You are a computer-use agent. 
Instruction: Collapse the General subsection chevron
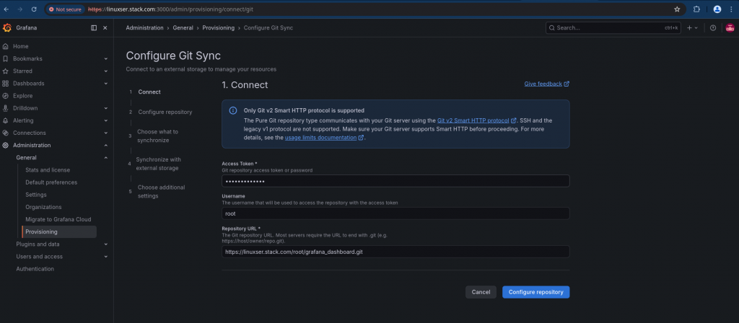tap(105, 158)
